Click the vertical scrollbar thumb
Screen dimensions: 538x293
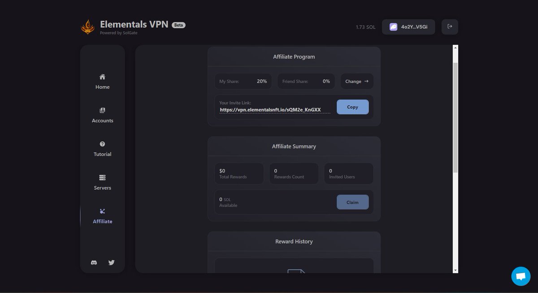456,117
